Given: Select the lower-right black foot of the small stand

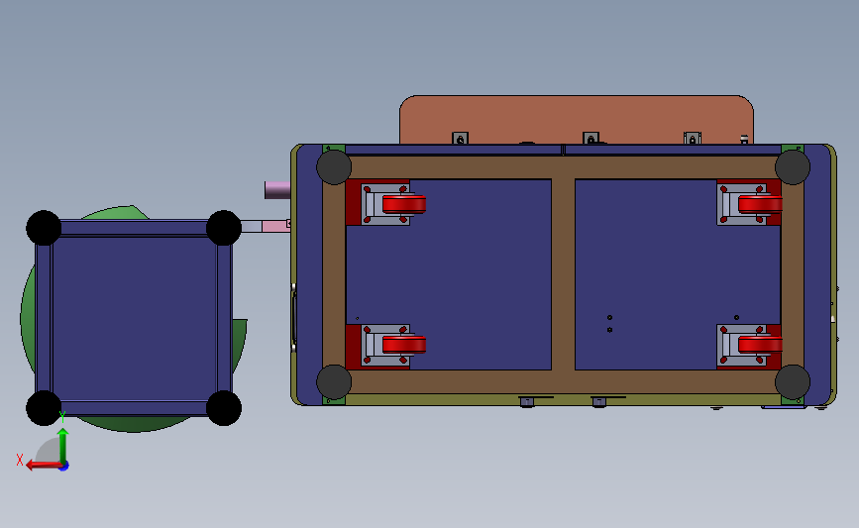Looking at the screenshot, I should point(224,407).
